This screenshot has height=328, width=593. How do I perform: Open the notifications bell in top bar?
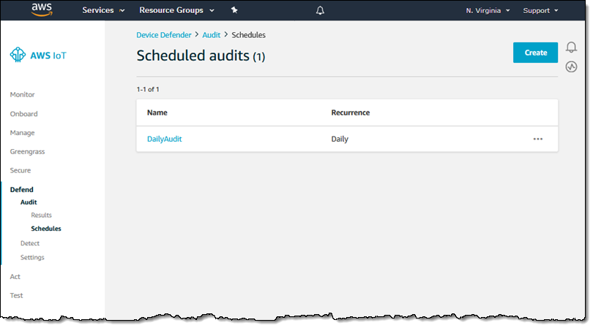(x=320, y=11)
